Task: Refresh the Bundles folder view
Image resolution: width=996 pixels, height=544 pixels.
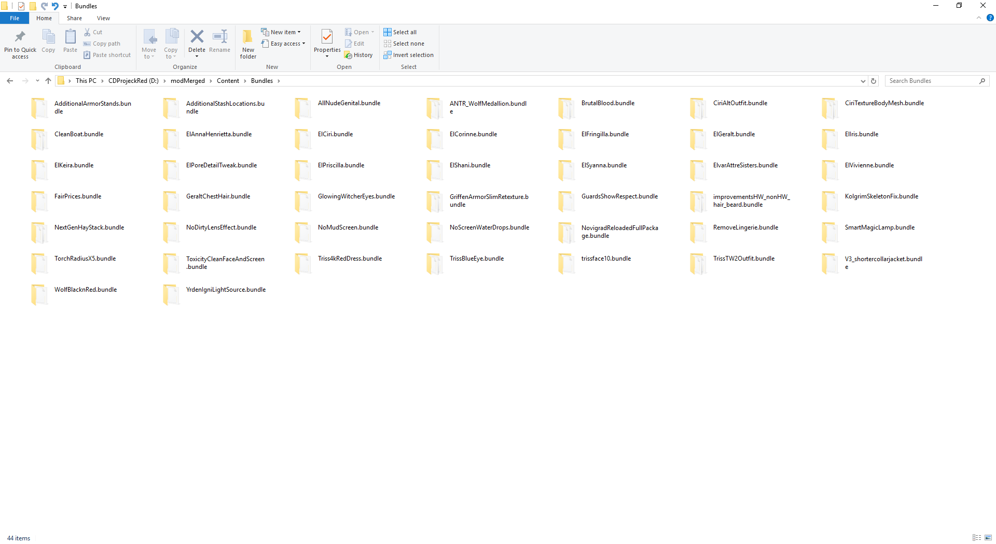Action: tap(874, 81)
